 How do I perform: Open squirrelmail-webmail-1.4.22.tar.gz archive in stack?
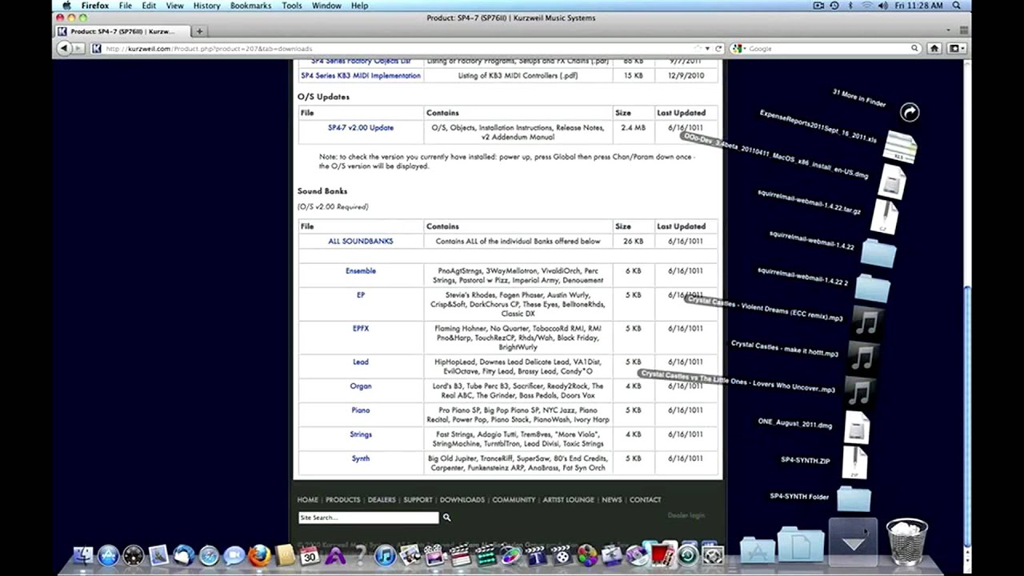pyautogui.click(x=884, y=218)
